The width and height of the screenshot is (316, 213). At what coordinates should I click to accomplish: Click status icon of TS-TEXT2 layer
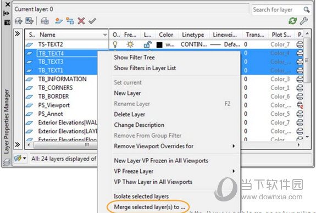(x=29, y=44)
